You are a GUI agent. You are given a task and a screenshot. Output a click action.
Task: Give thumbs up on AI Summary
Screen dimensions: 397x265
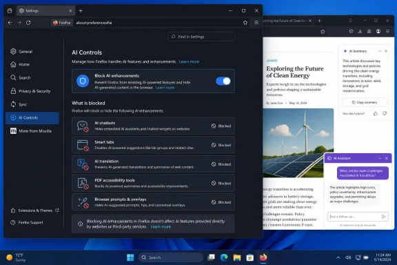(x=376, y=114)
